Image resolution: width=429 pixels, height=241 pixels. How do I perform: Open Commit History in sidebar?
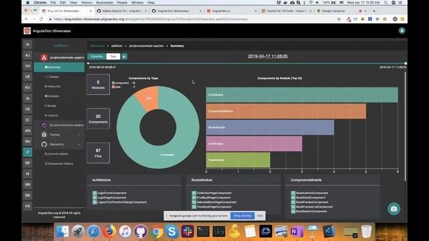[56, 154]
